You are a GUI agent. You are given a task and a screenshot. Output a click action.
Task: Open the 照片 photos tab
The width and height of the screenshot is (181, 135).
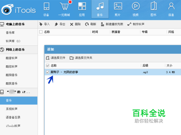point(118,9)
